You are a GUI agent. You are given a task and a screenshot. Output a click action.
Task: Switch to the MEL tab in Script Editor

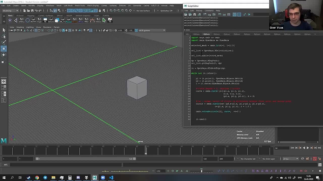pos(187,34)
